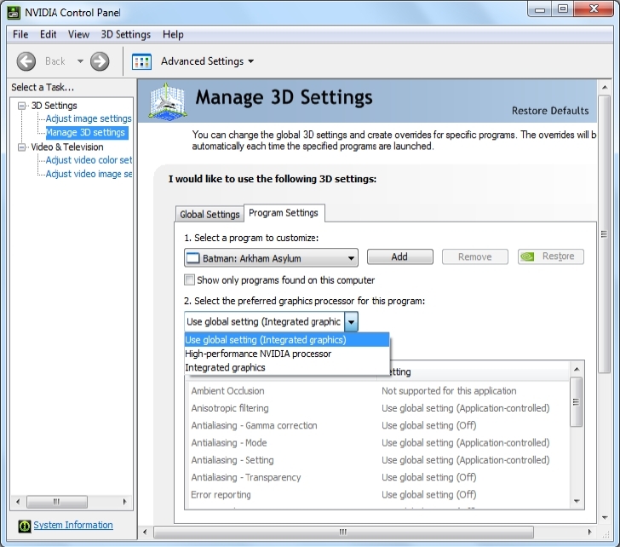This screenshot has height=547, width=620.
Task: Click Anisotropic filtering's Application-controlled value
Action: click(465, 408)
